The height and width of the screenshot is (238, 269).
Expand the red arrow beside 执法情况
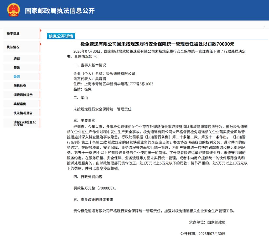tap(41, 44)
